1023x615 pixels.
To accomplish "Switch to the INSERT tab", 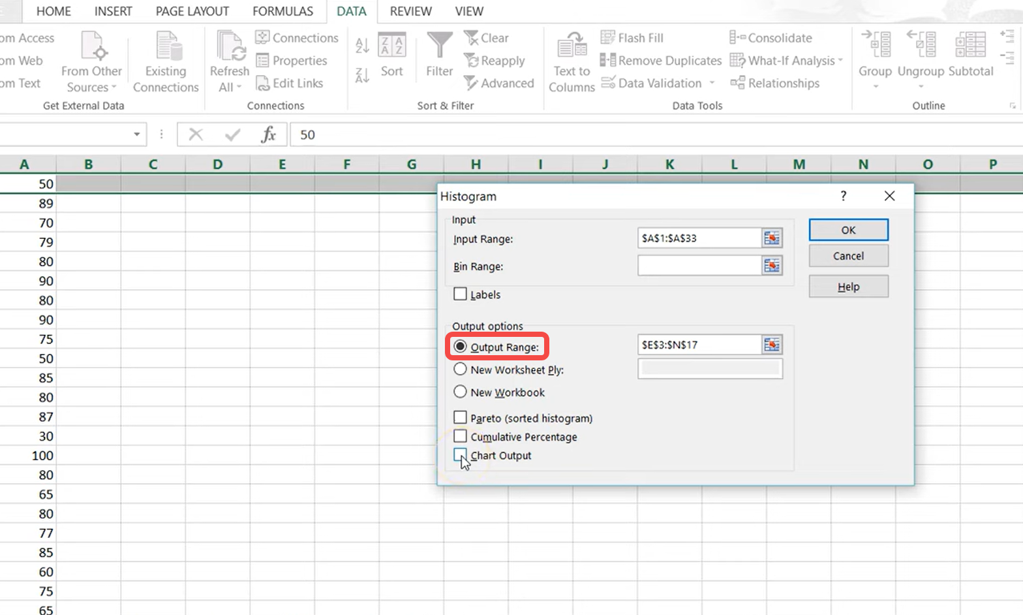I will (113, 11).
